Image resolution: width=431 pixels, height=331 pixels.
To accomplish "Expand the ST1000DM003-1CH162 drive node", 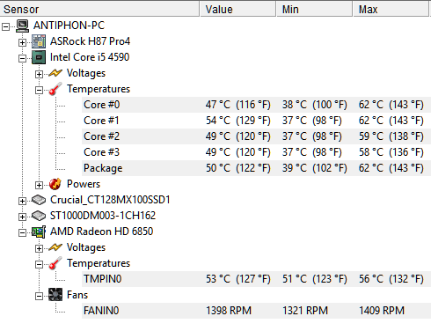I will 22,217.
